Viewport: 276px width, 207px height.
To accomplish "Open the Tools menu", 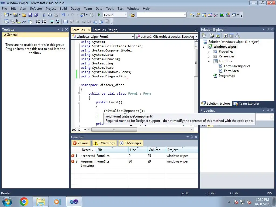I will click(110, 8).
